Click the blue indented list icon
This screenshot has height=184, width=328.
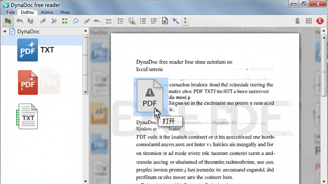coord(154,21)
